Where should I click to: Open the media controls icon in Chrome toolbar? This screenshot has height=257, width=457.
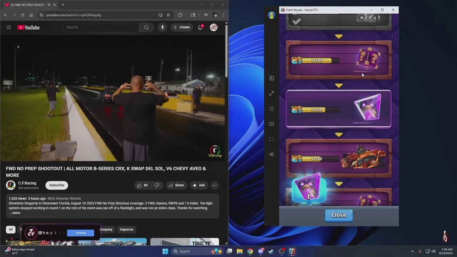[x=206, y=15]
